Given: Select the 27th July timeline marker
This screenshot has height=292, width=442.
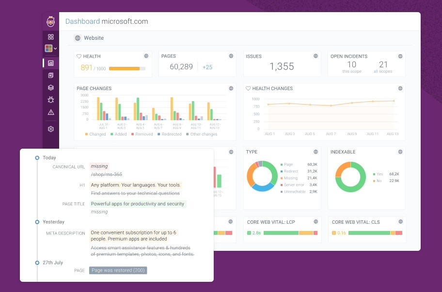Looking at the screenshot, I should tap(37, 263).
